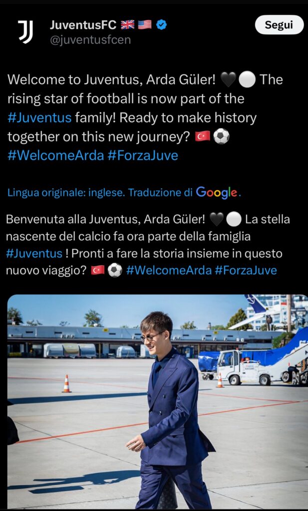Follow the account with Segui button

point(279,25)
